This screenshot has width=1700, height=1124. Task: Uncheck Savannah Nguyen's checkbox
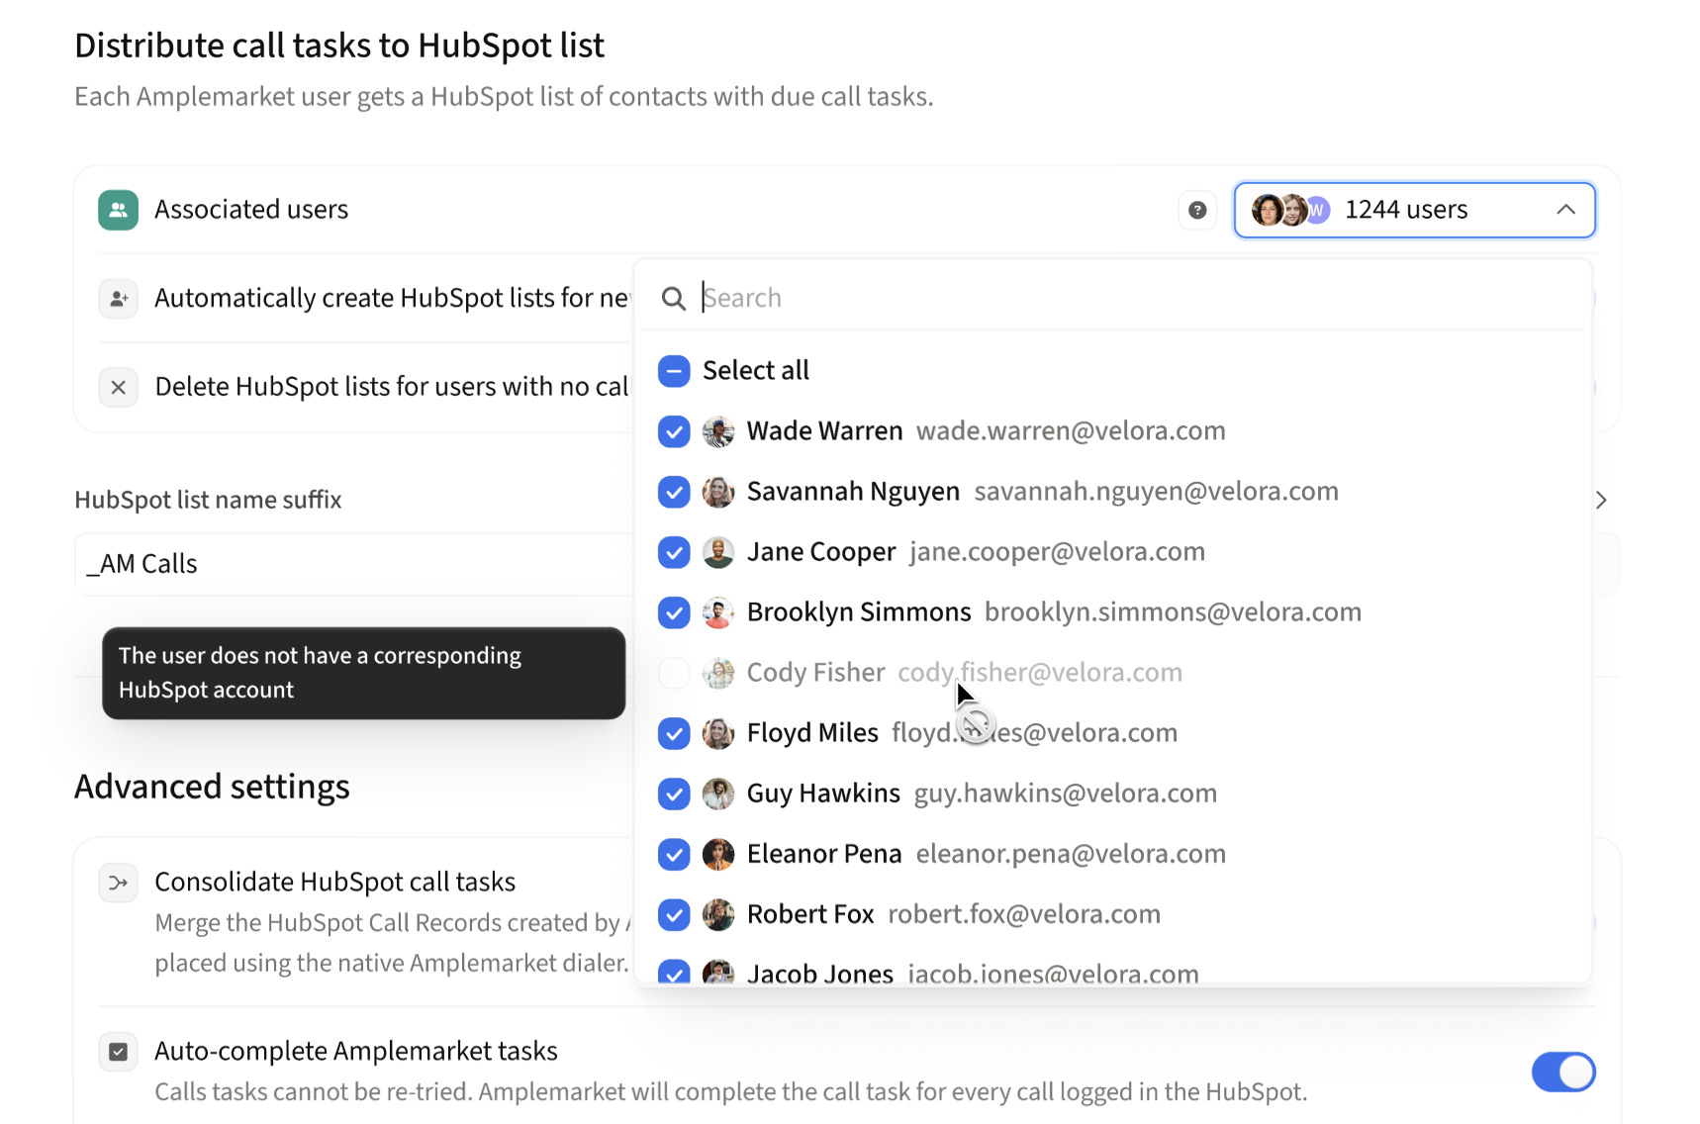point(674,492)
